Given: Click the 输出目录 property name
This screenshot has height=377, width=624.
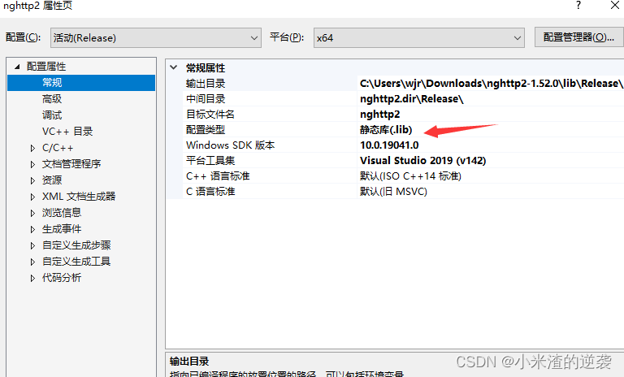Looking at the screenshot, I should [206, 84].
